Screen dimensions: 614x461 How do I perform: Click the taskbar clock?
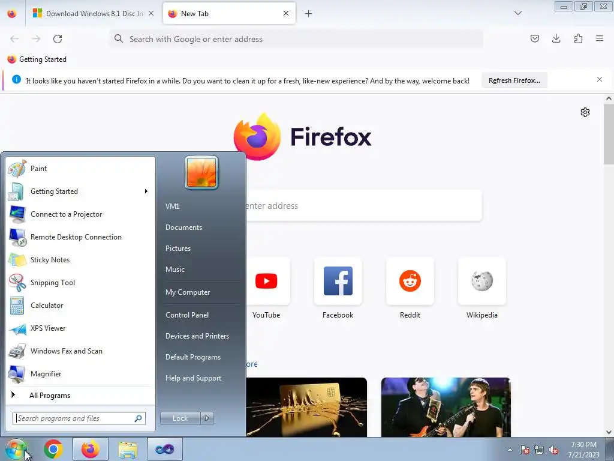(x=583, y=450)
